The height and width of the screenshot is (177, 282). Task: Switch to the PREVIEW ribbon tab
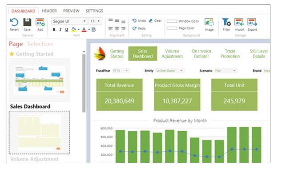pos(71,11)
